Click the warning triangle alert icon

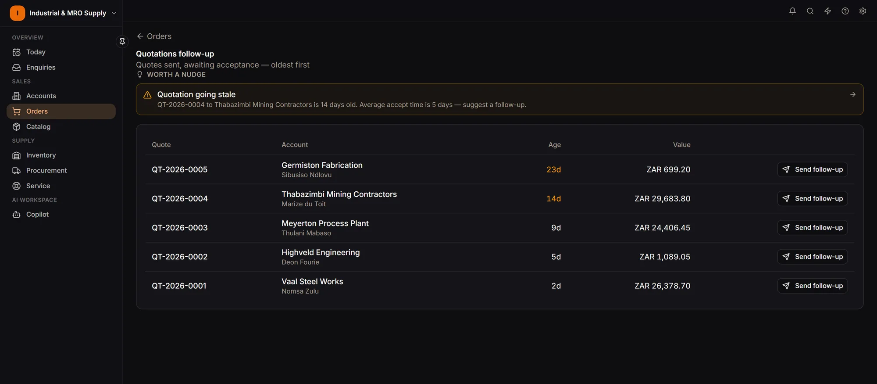tap(147, 95)
